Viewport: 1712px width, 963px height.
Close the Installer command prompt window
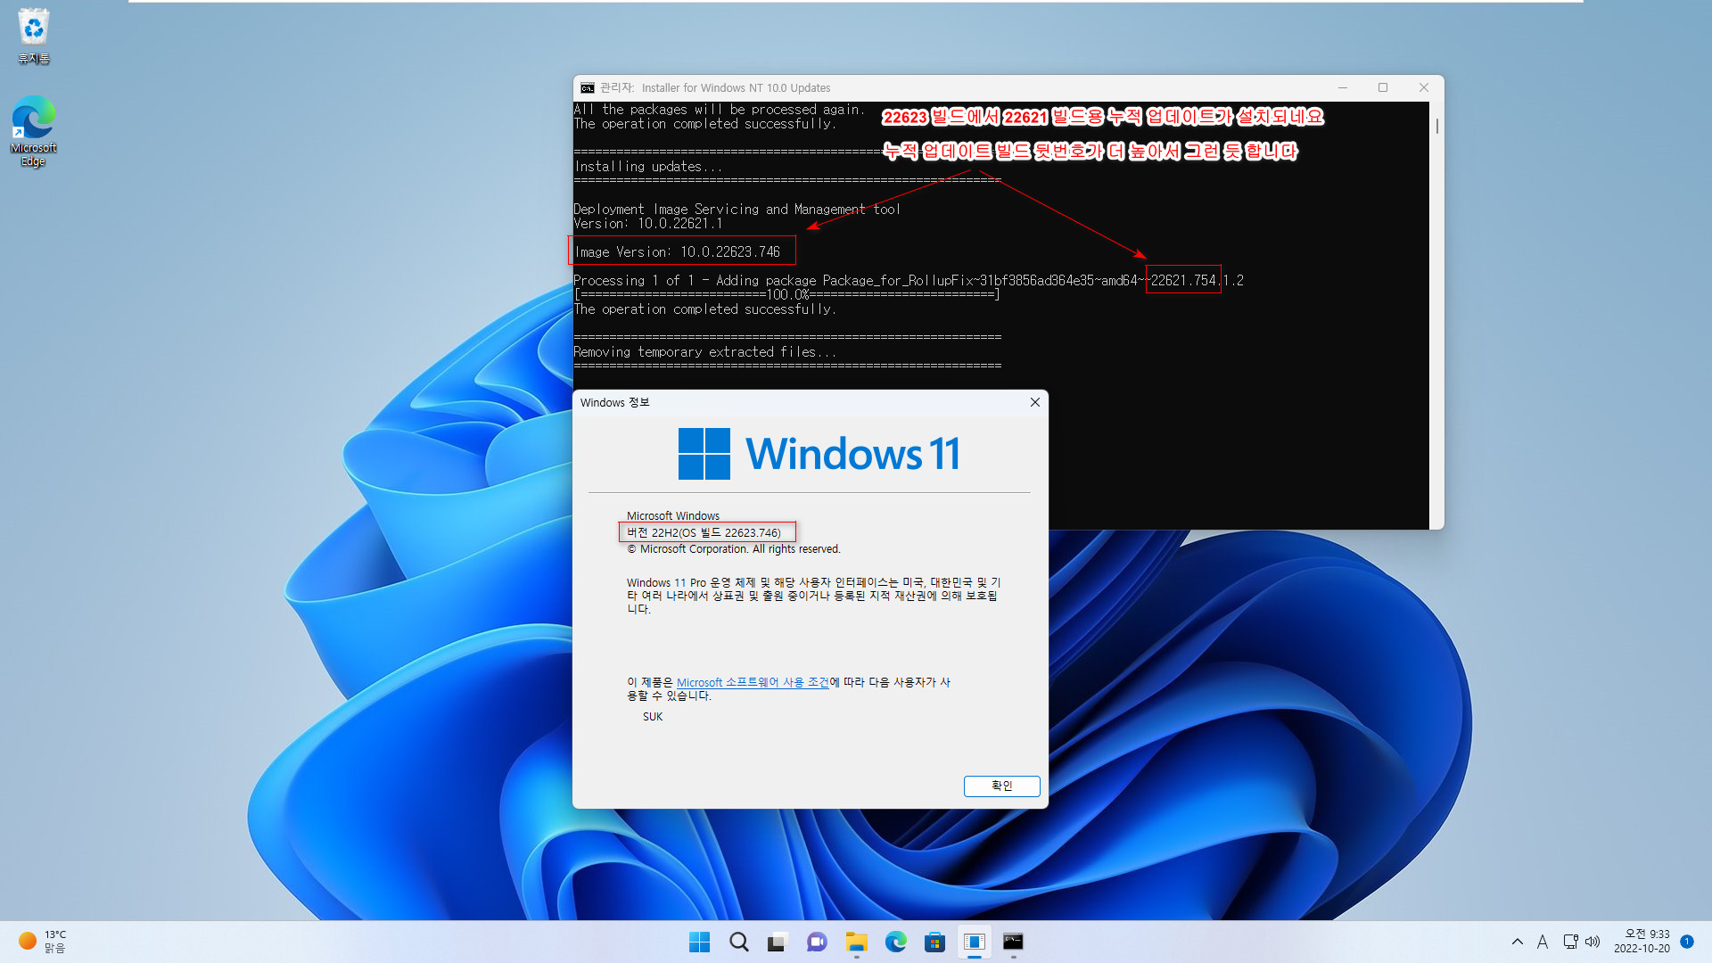point(1424,87)
